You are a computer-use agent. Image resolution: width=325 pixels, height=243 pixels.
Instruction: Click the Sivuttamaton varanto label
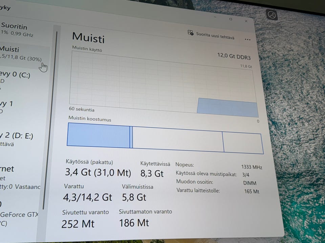pyautogui.click(x=145, y=212)
